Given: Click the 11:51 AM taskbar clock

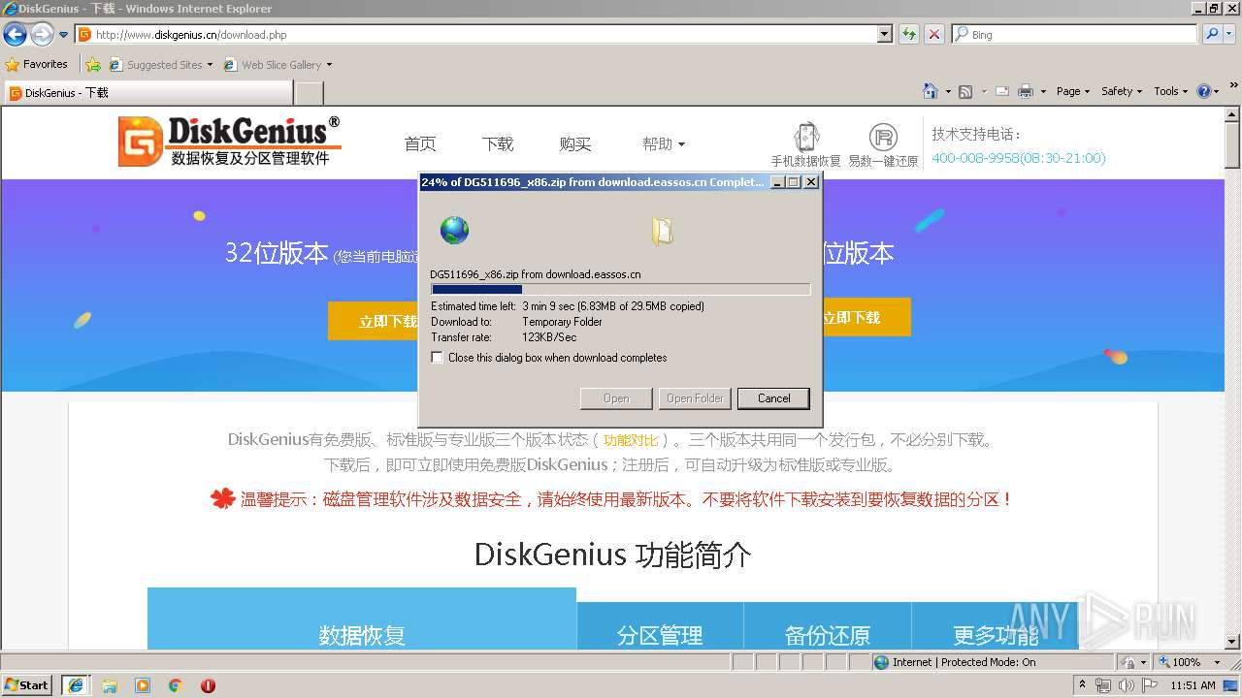Looking at the screenshot, I should point(1193,684).
